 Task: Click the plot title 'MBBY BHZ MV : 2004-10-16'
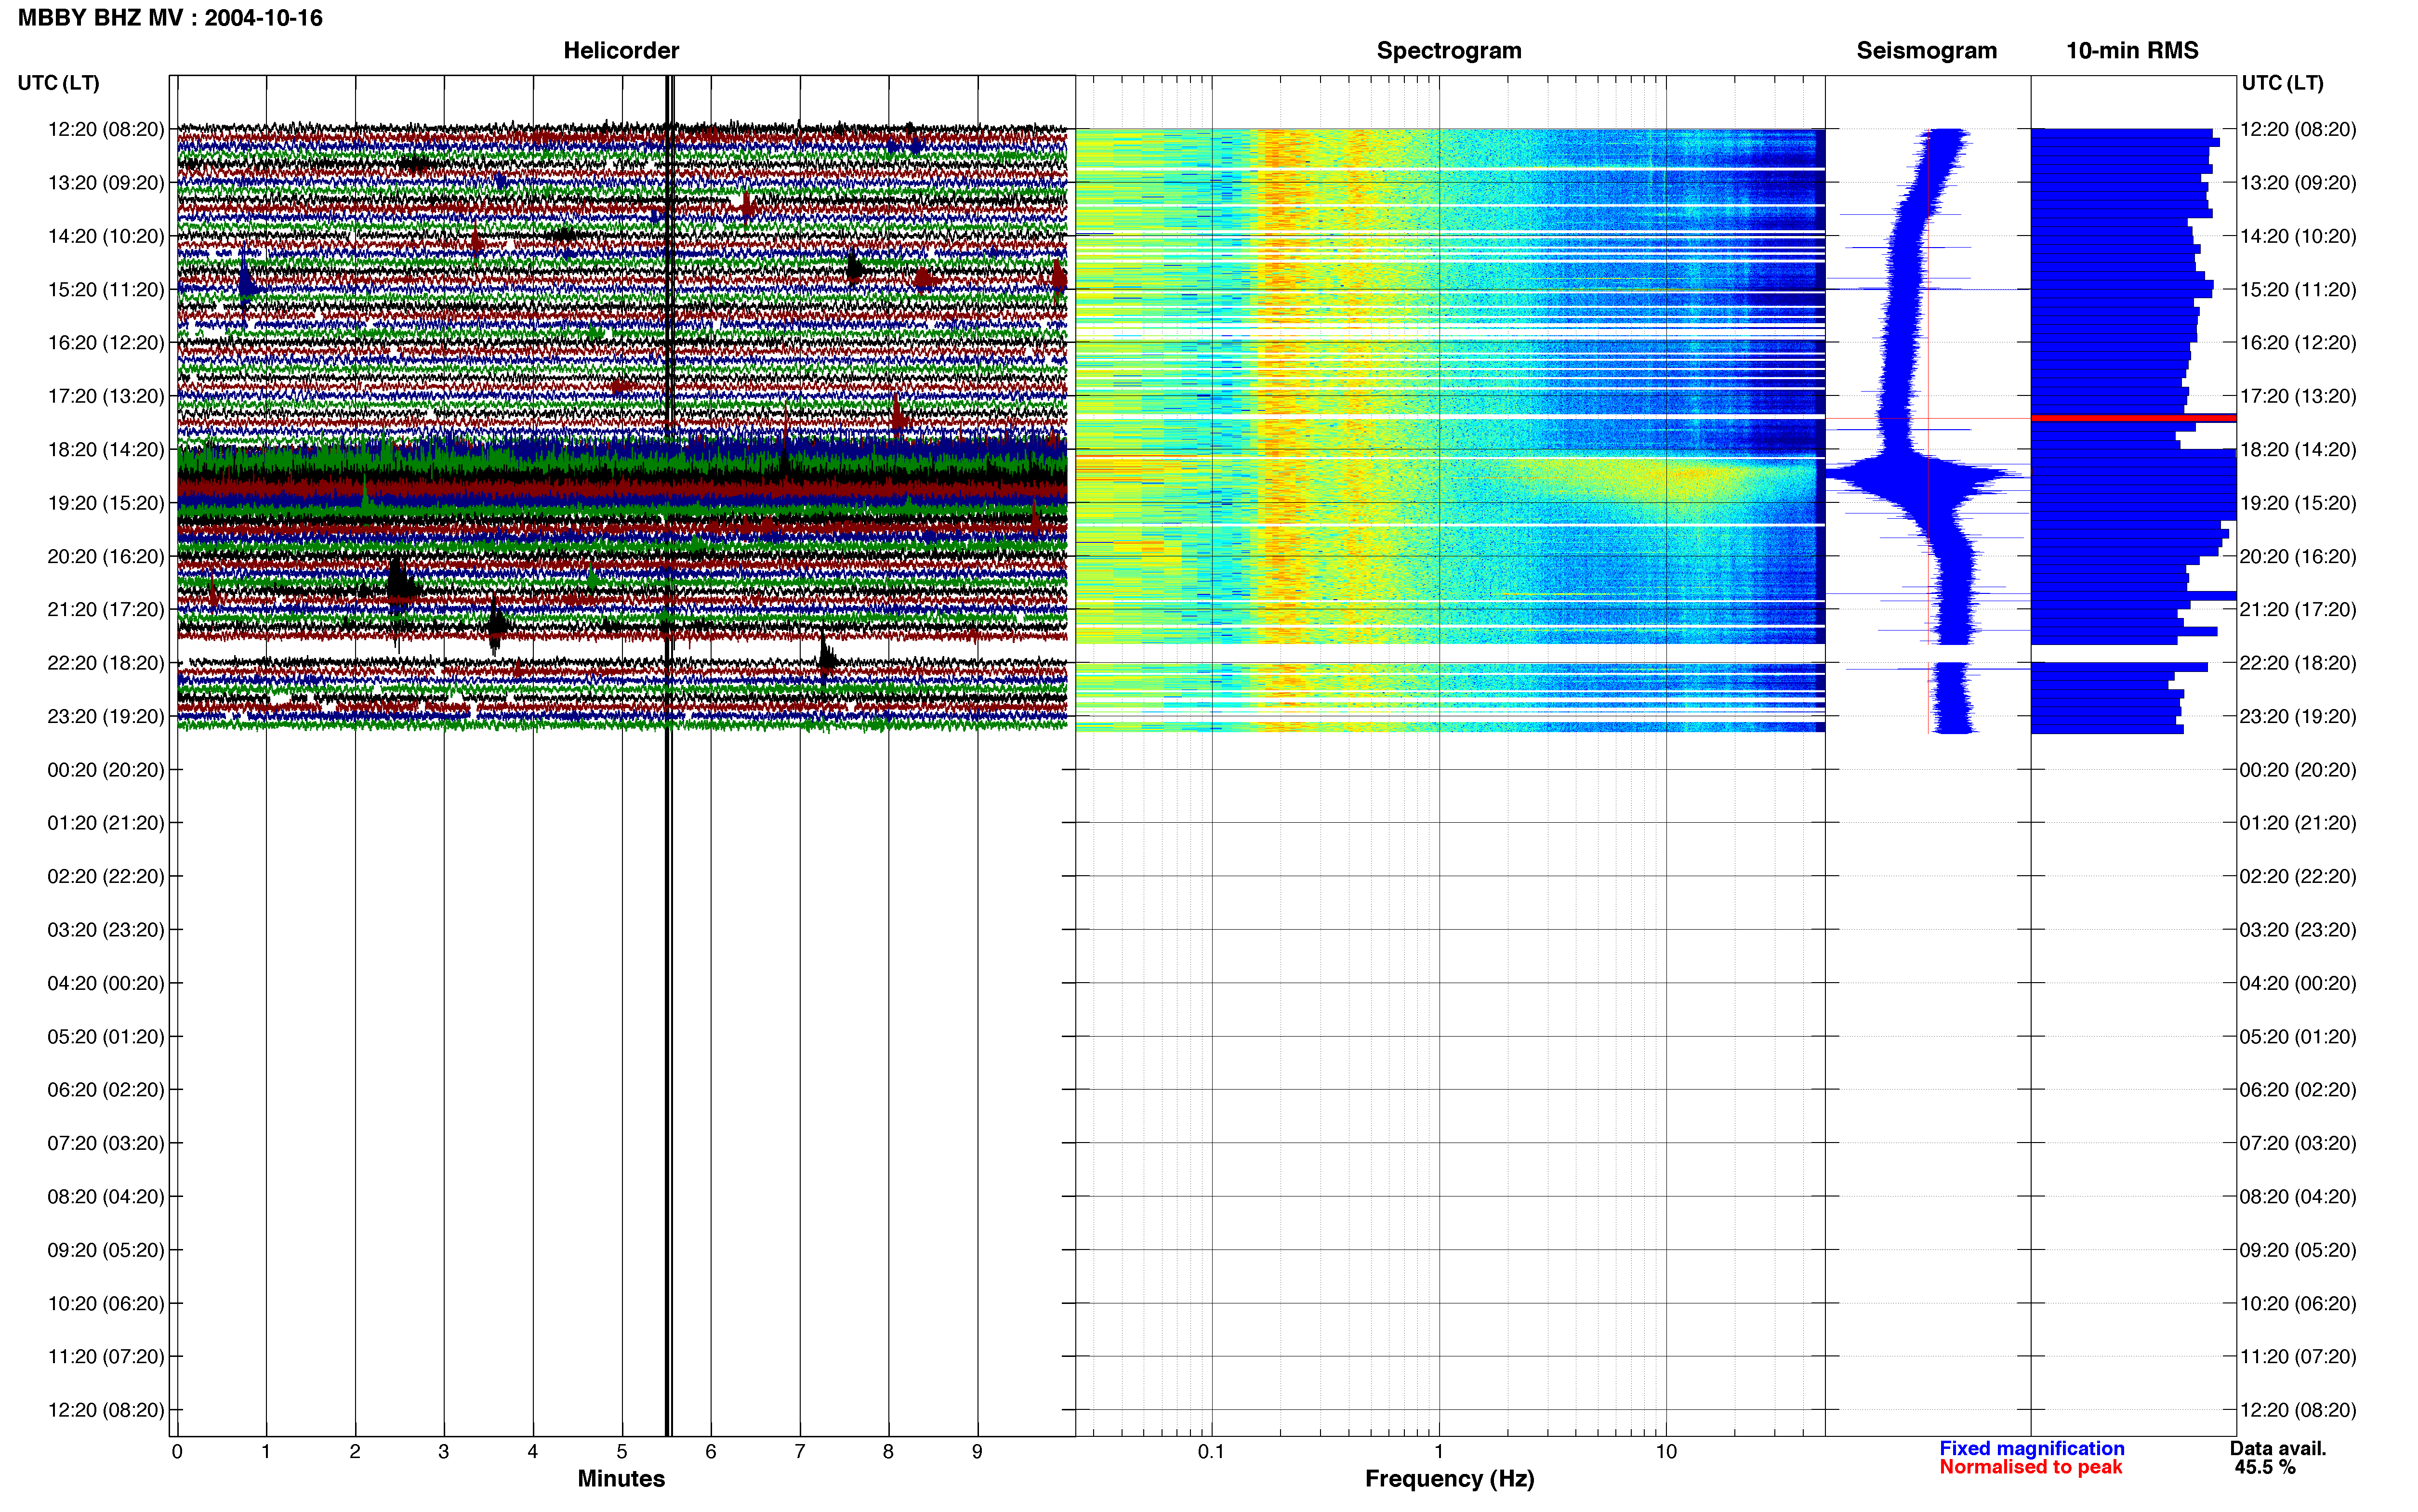click(170, 18)
